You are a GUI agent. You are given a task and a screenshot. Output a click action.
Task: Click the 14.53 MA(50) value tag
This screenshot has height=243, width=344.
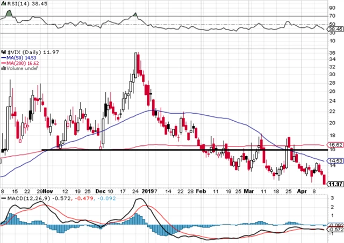point(335,160)
